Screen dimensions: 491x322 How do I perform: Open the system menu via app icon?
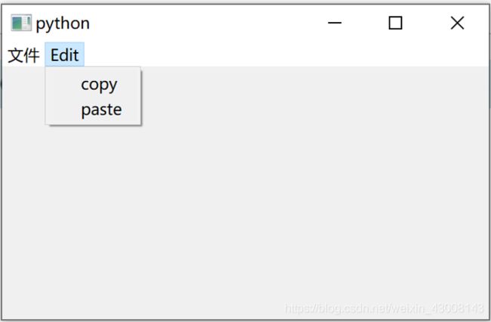click(21, 23)
